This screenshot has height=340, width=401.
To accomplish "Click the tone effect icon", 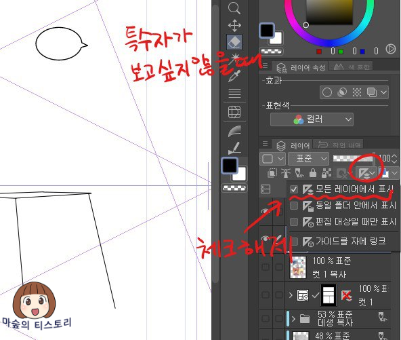I will 342,92.
